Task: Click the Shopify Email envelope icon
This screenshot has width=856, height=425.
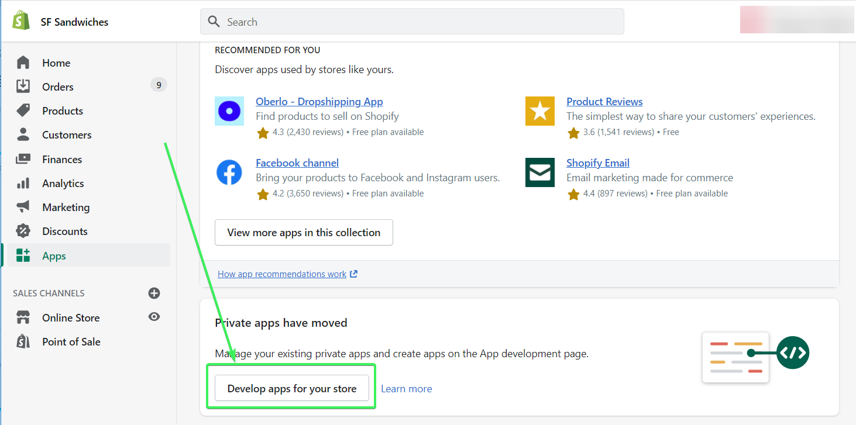Action: [540, 172]
